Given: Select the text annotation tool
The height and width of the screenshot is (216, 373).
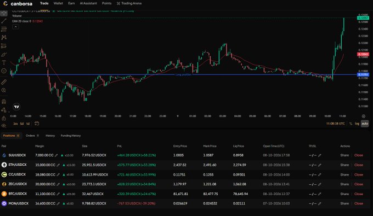Looking at the screenshot, I should [4, 62].
